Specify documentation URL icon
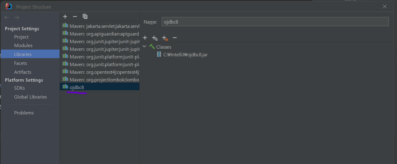Screen dimensions: 397x164 (155, 38)
